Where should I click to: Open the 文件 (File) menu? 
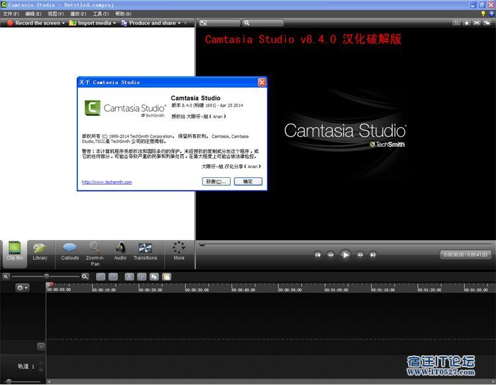tap(11, 14)
